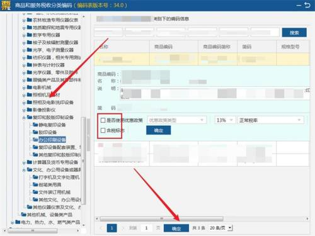Open the 13% tax rate dropdown

point(225,120)
